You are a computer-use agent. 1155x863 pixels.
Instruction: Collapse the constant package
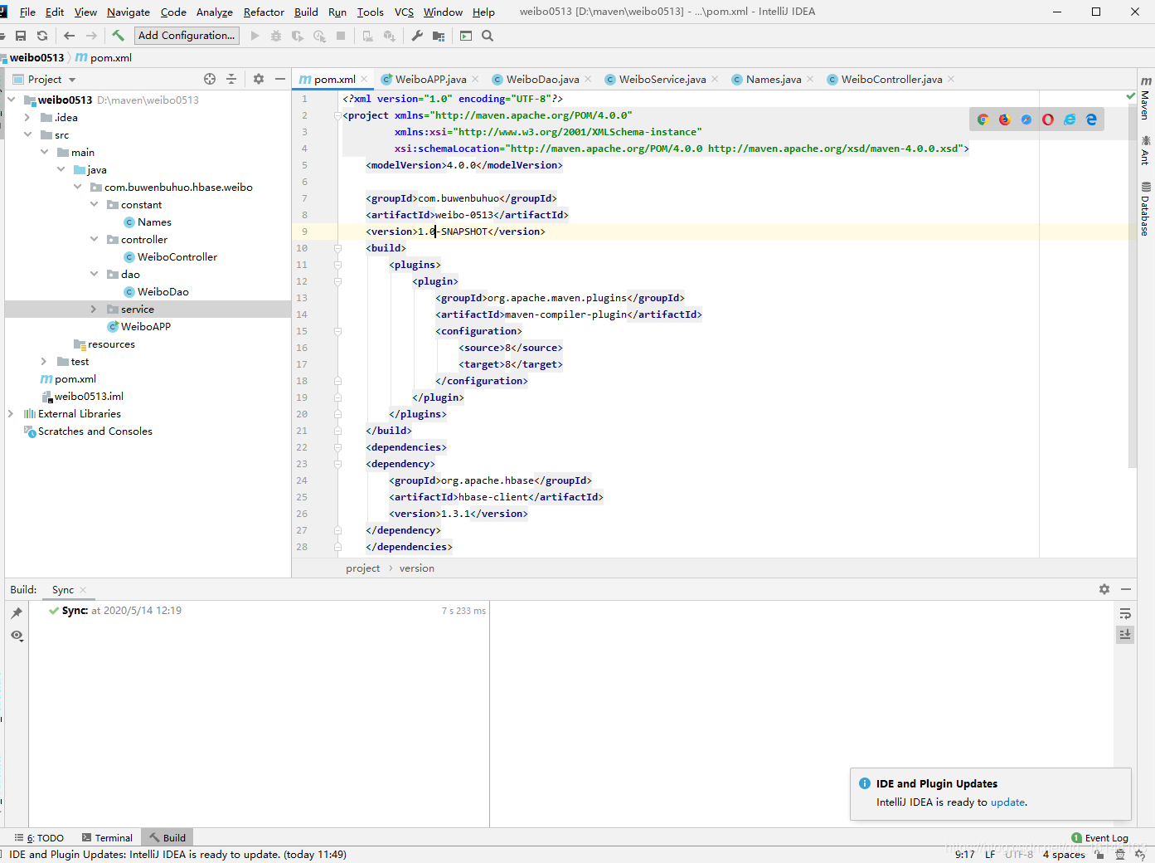[x=95, y=204]
